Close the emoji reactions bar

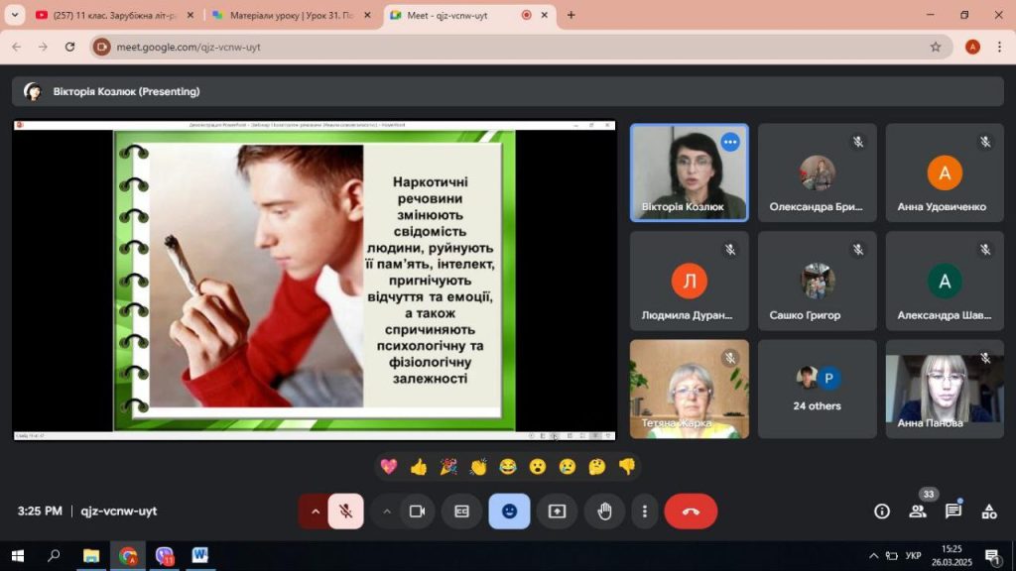click(x=509, y=512)
